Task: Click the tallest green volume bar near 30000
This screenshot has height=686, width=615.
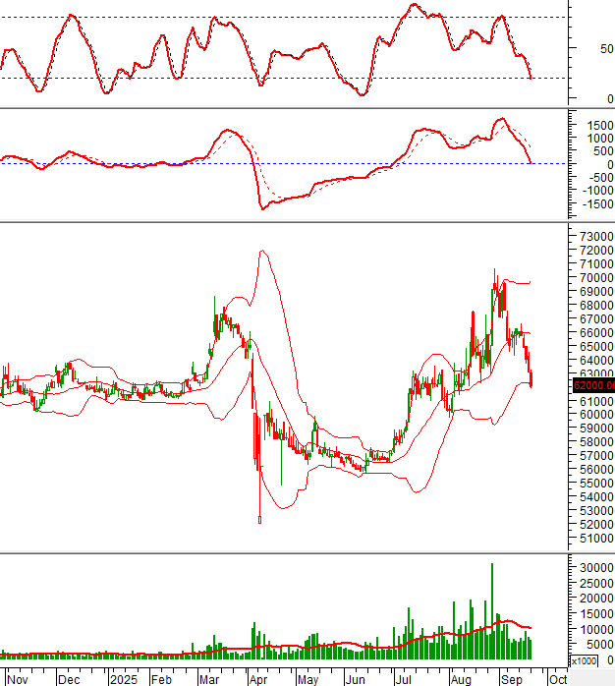Action: pos(492,611)
